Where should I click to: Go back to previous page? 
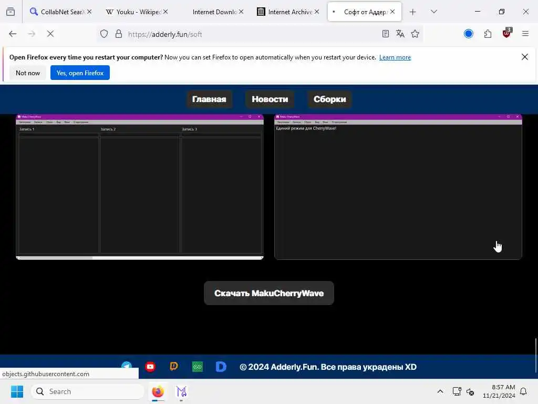point(13,34)
